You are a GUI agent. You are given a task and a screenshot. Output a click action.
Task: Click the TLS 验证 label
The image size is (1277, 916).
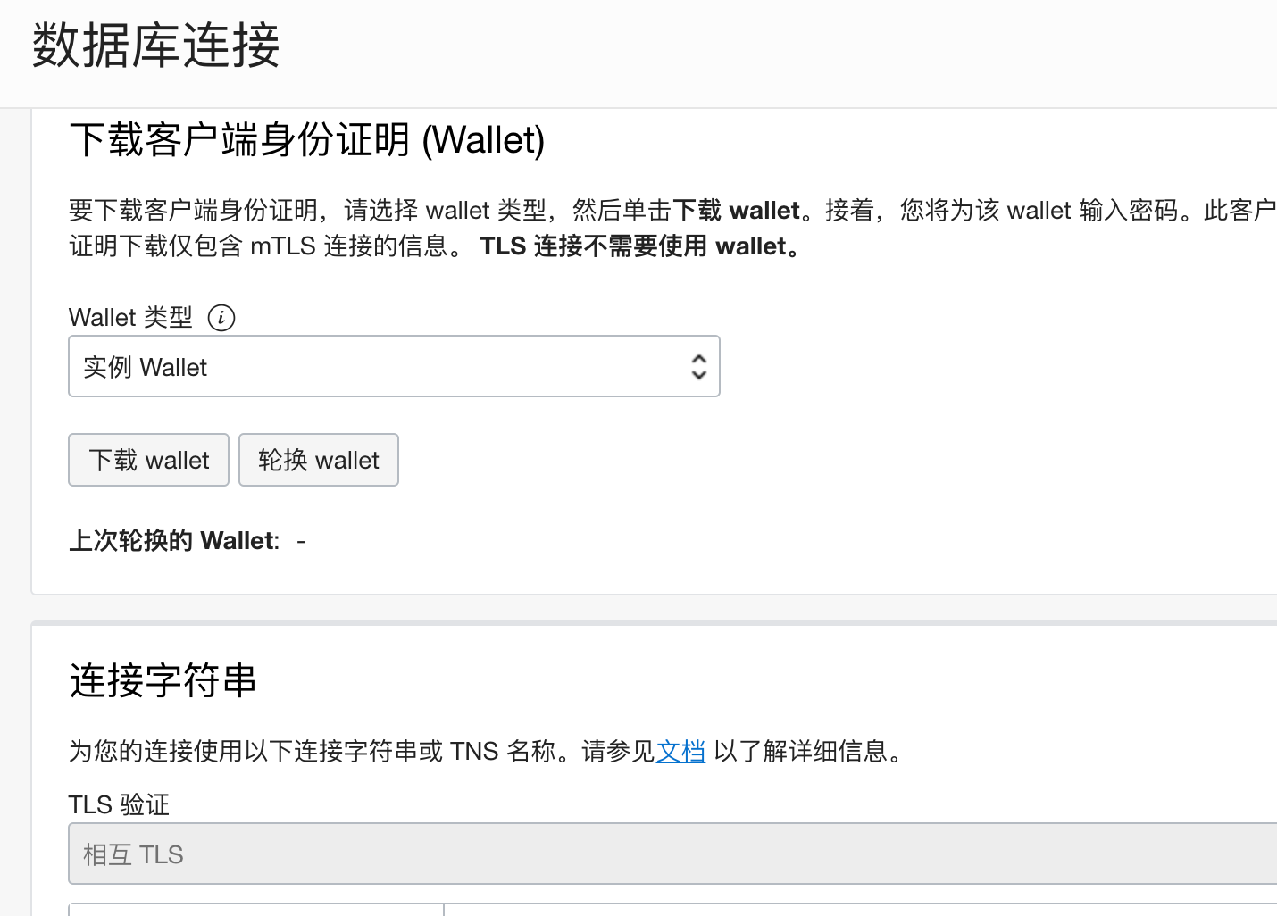pos(117,804)
